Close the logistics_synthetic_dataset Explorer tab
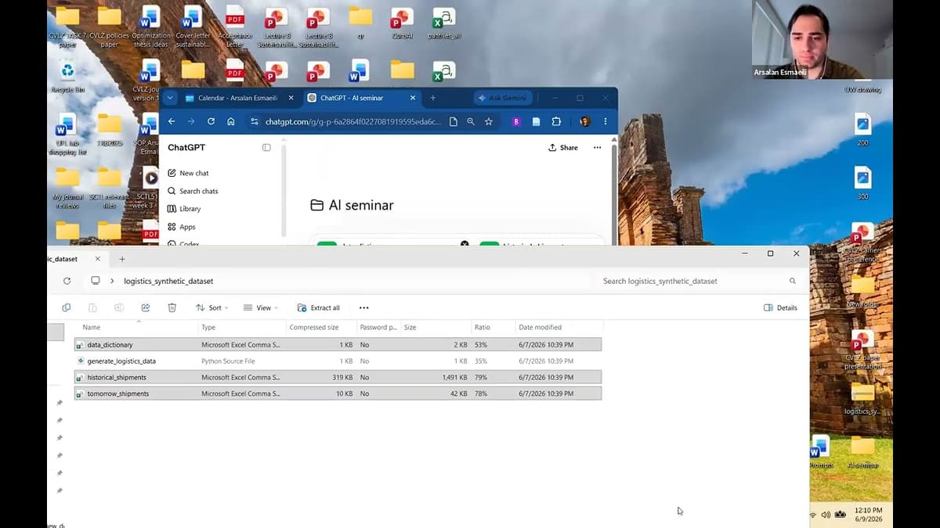Screen dimensions: 940x528 point(98,259)
